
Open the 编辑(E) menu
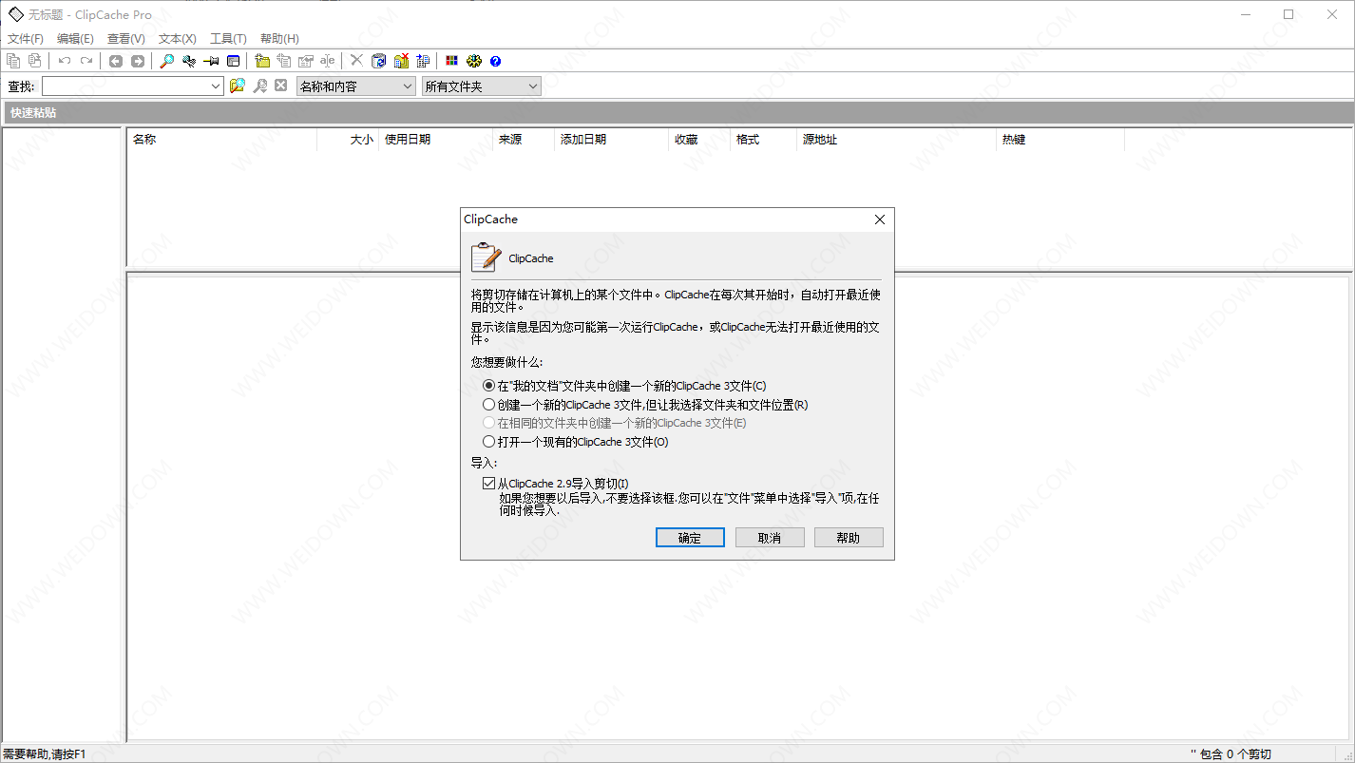75,39
